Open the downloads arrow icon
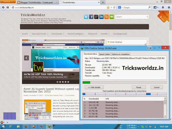The image size is (172, 129). pyautogui.click(x=163, y=7)
